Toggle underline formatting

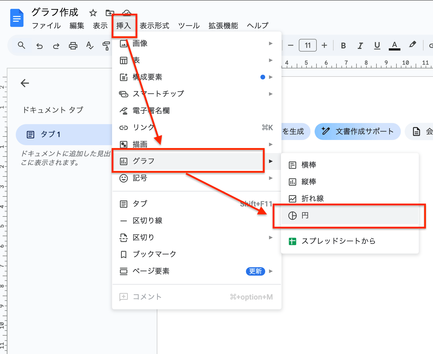(x=377, y=45)
